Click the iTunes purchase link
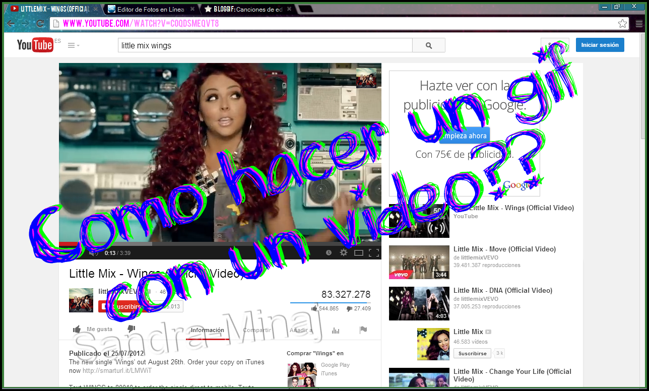 tap(329, 373)
